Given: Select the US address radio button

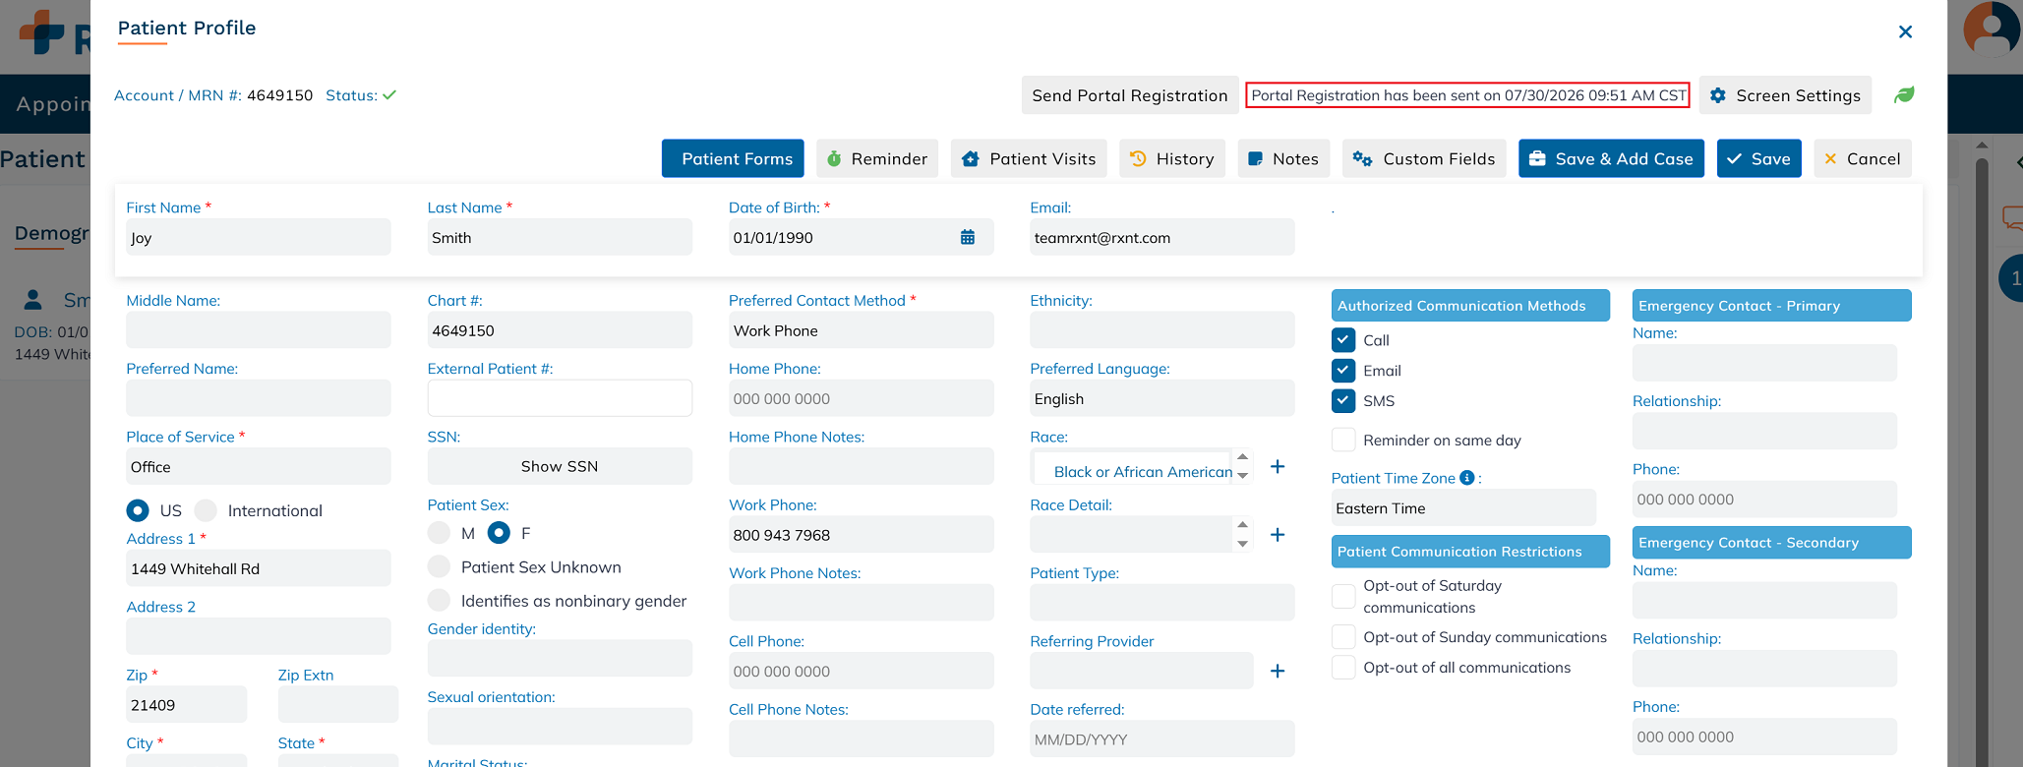Looking at the screenshot, I should (x=138, y=510).
